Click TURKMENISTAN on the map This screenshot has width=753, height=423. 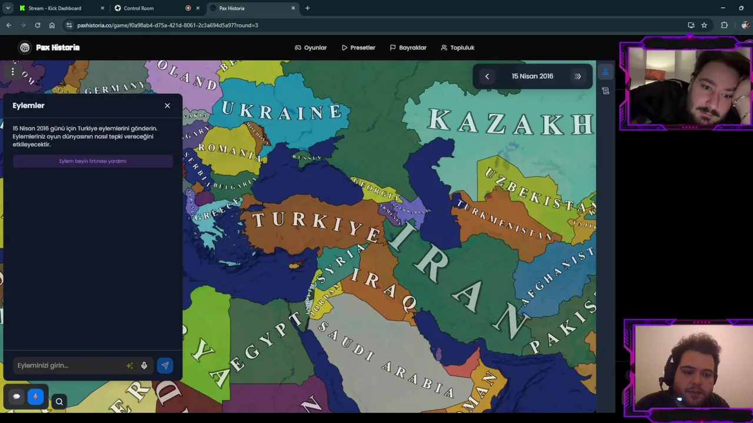point(505,221)
